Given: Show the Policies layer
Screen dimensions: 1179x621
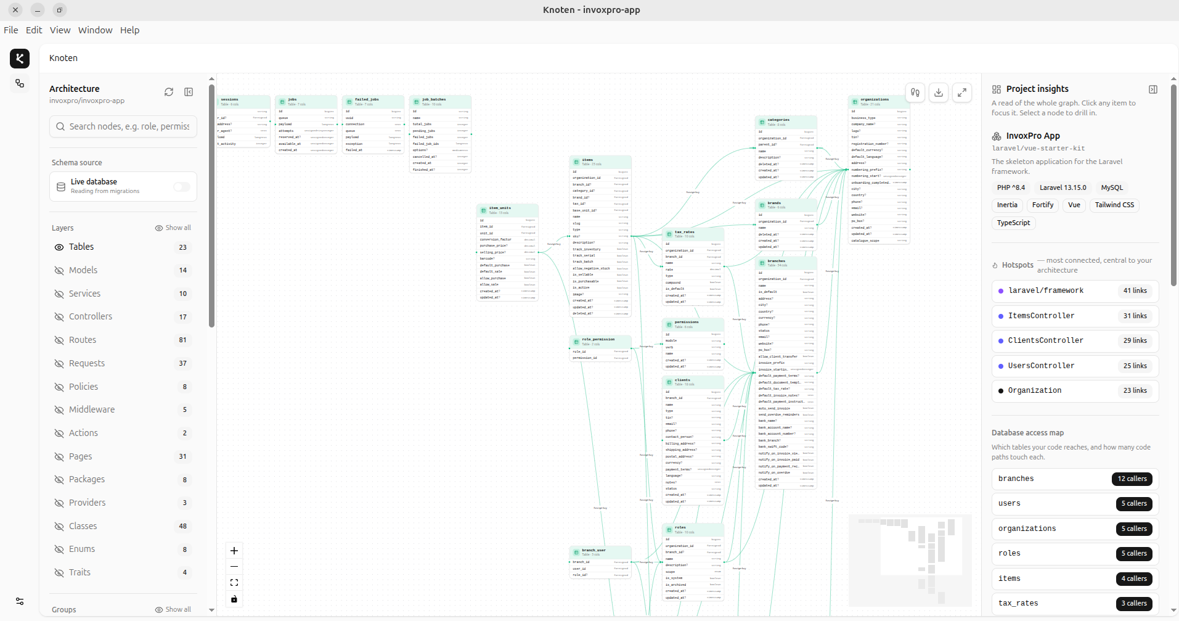Looking at the screenshot, I should [x=59, y=387].
